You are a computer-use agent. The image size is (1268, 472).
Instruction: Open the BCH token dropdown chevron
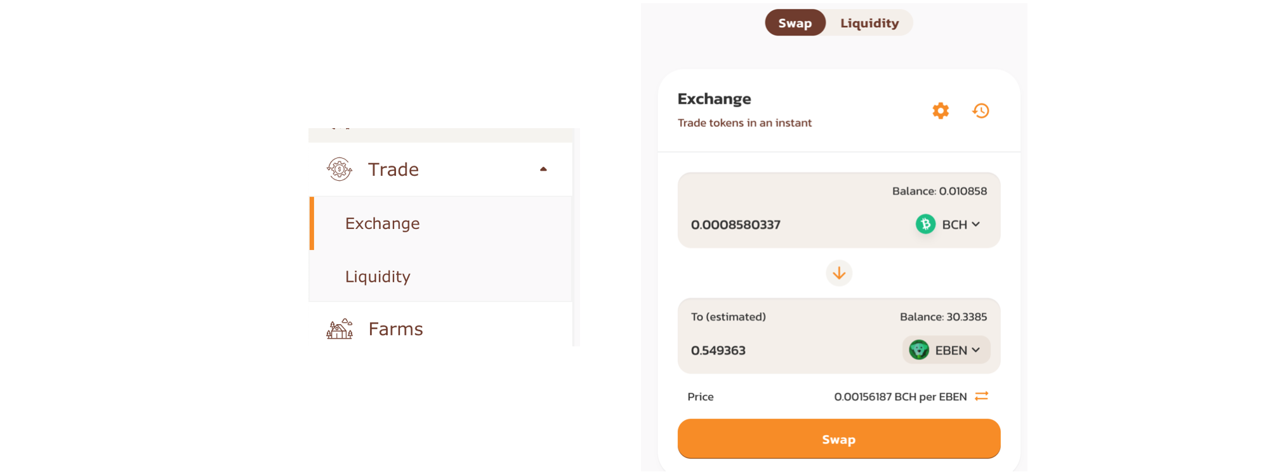click(x=976, y=225)
